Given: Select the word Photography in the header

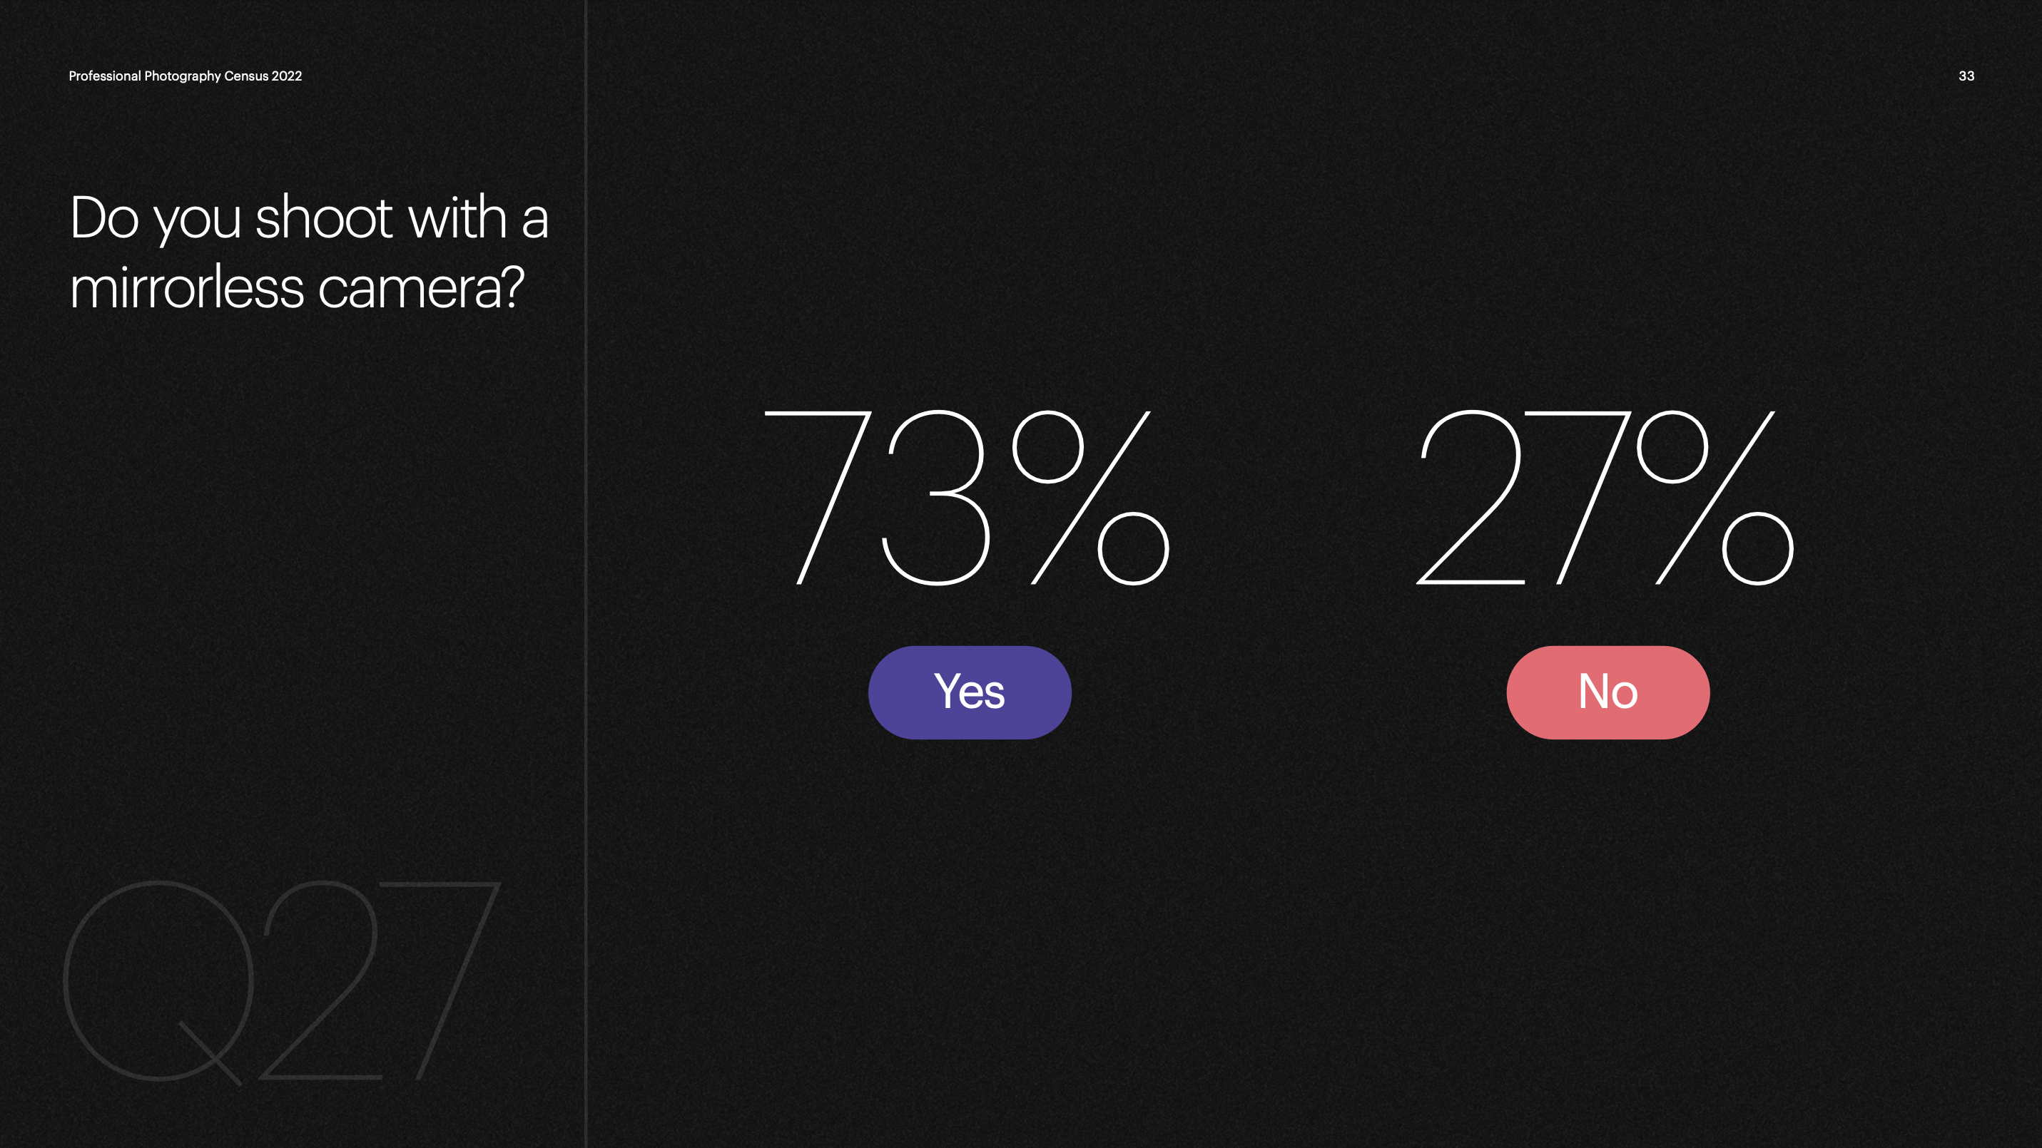Looking at the screenshot, I should coord(183,76).
